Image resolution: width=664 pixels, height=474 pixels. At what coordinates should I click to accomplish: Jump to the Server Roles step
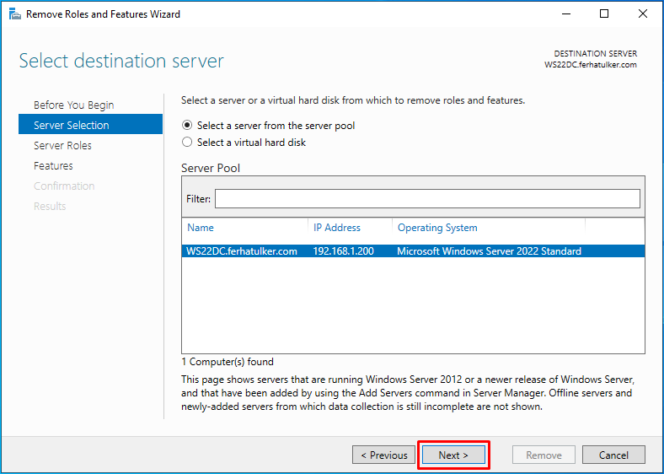62,145
